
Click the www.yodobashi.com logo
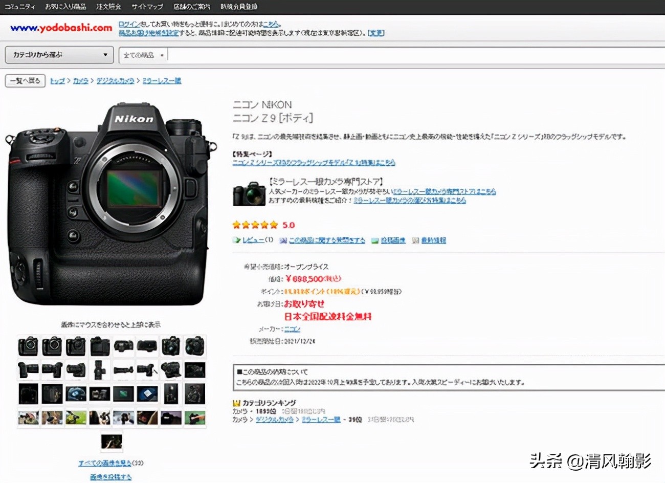tap(61, 28)
